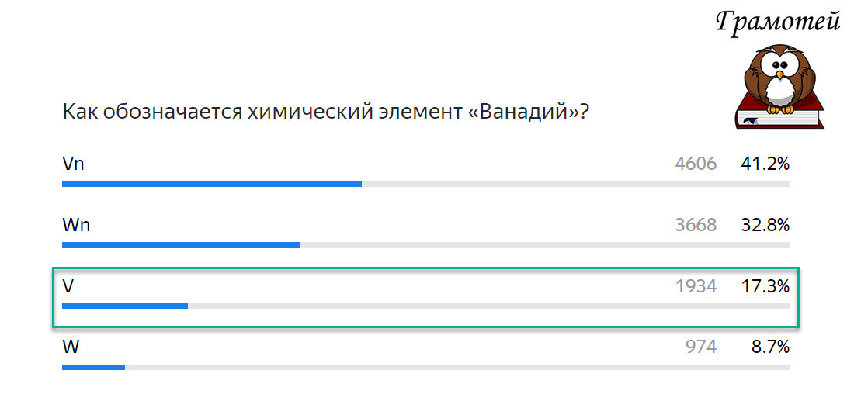The image size is (854, 401).
Task: Click the 1934 vote count
Action: tap(696, 286)
